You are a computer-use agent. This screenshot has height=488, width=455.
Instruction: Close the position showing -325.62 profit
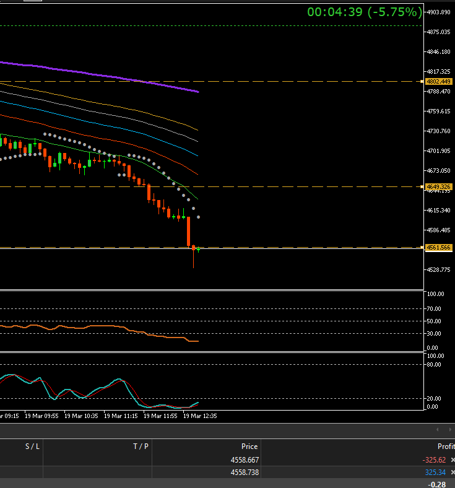[453, 460]
